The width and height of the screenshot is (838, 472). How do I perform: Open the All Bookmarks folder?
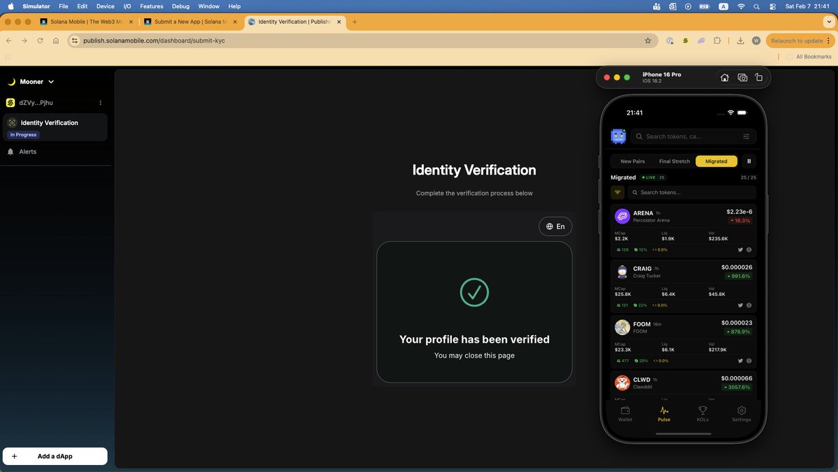pos(809,57)
